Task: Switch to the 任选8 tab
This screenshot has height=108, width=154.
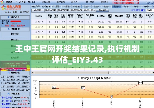Action: pyautogui.click(x=147, y=6)
